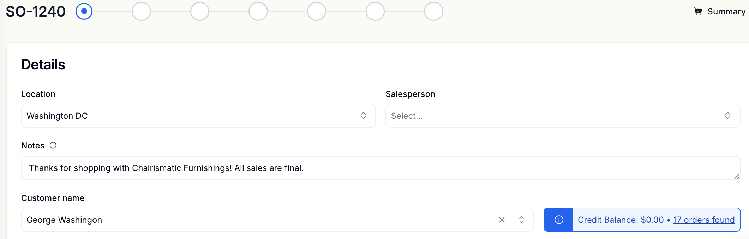Jump to the last step circle
Image resolution: width=749 pixels, height=239 pixels.
tap(433, 11)
